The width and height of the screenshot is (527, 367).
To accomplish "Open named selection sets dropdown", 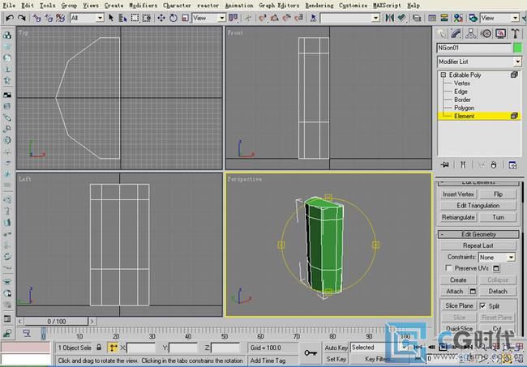I will pos(350,18).
